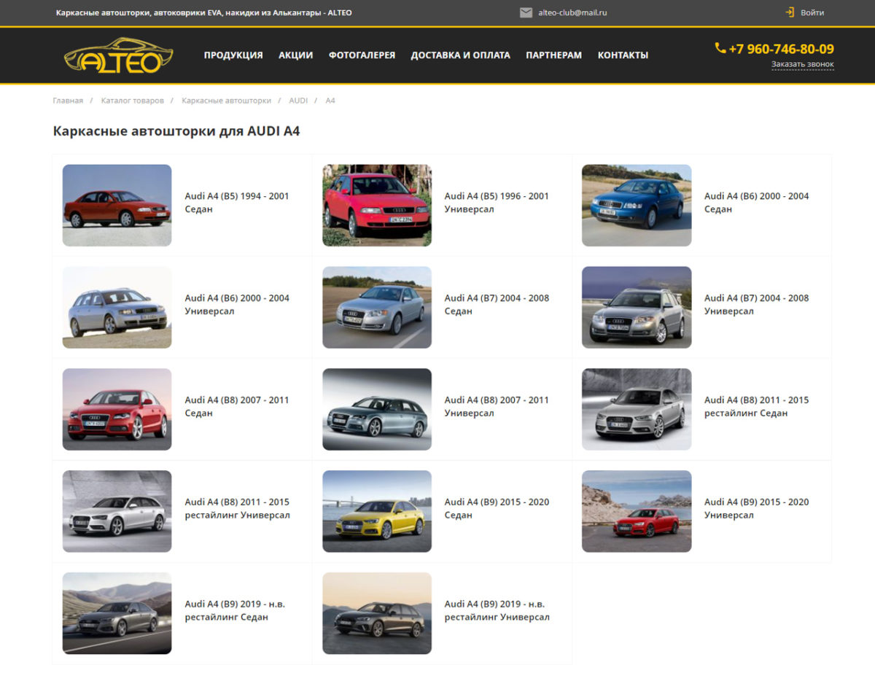The width and height of the screenshot is (875, 700).
Task: Click the page heading Каркасные автошторки для AUDI A4
Action: (176, 131)
